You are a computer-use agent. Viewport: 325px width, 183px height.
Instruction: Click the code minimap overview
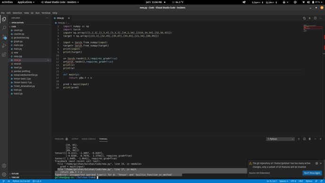coord(313,28)
